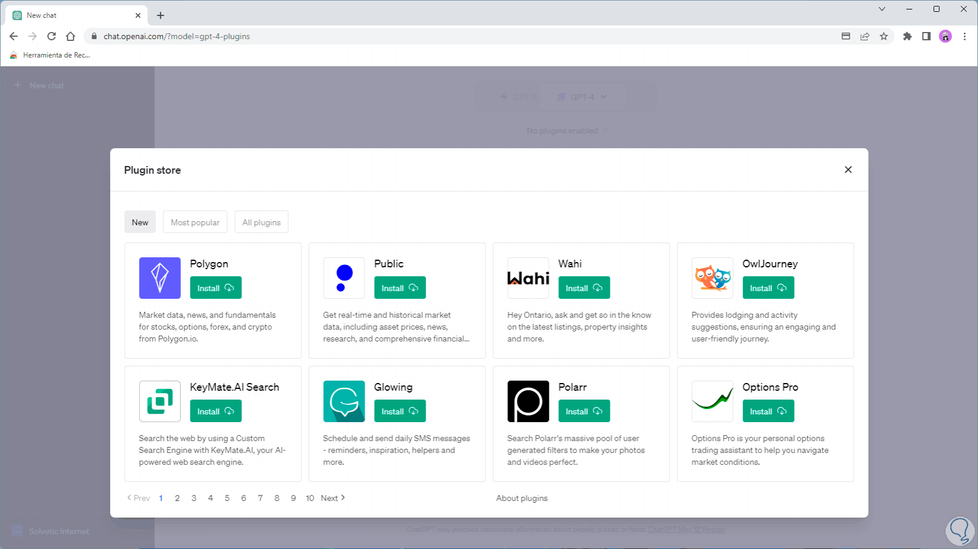Click the Public plugin logo

coord(344,278)
